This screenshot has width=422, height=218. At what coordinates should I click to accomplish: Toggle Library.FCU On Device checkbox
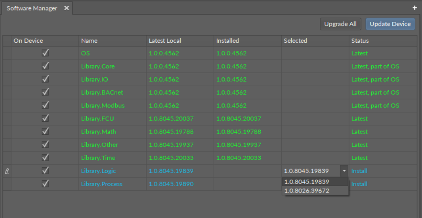pos(45,118)
